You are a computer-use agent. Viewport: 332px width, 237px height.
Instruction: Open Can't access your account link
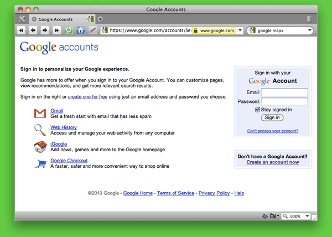[x=273, y=131]
